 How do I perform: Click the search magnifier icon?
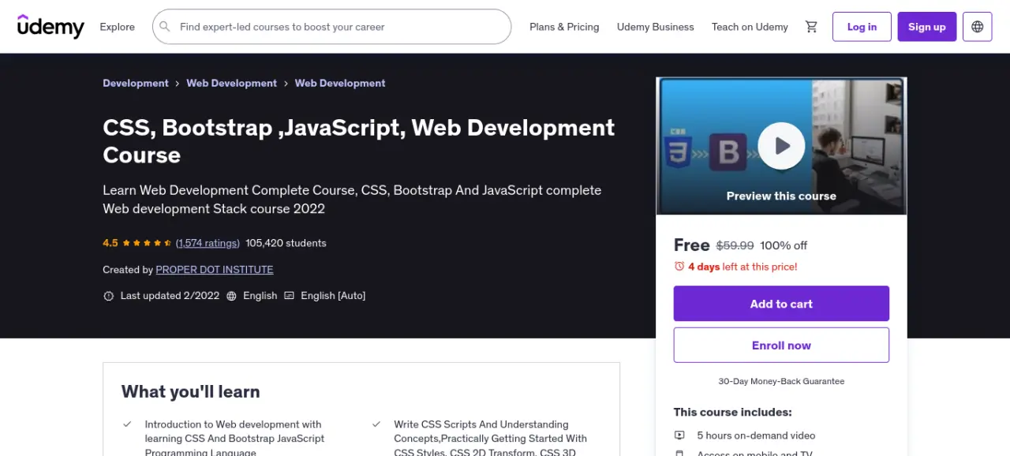165,27
